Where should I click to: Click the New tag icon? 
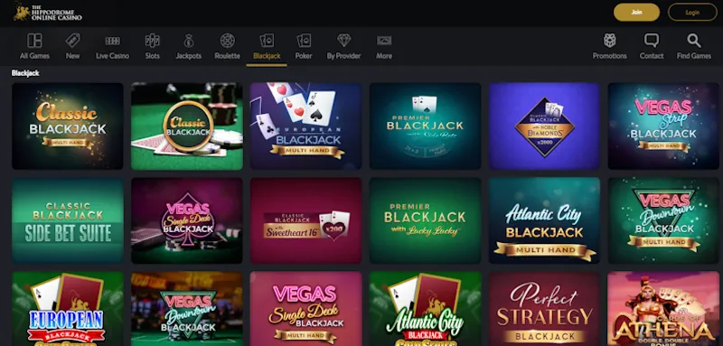click(73, 41)
